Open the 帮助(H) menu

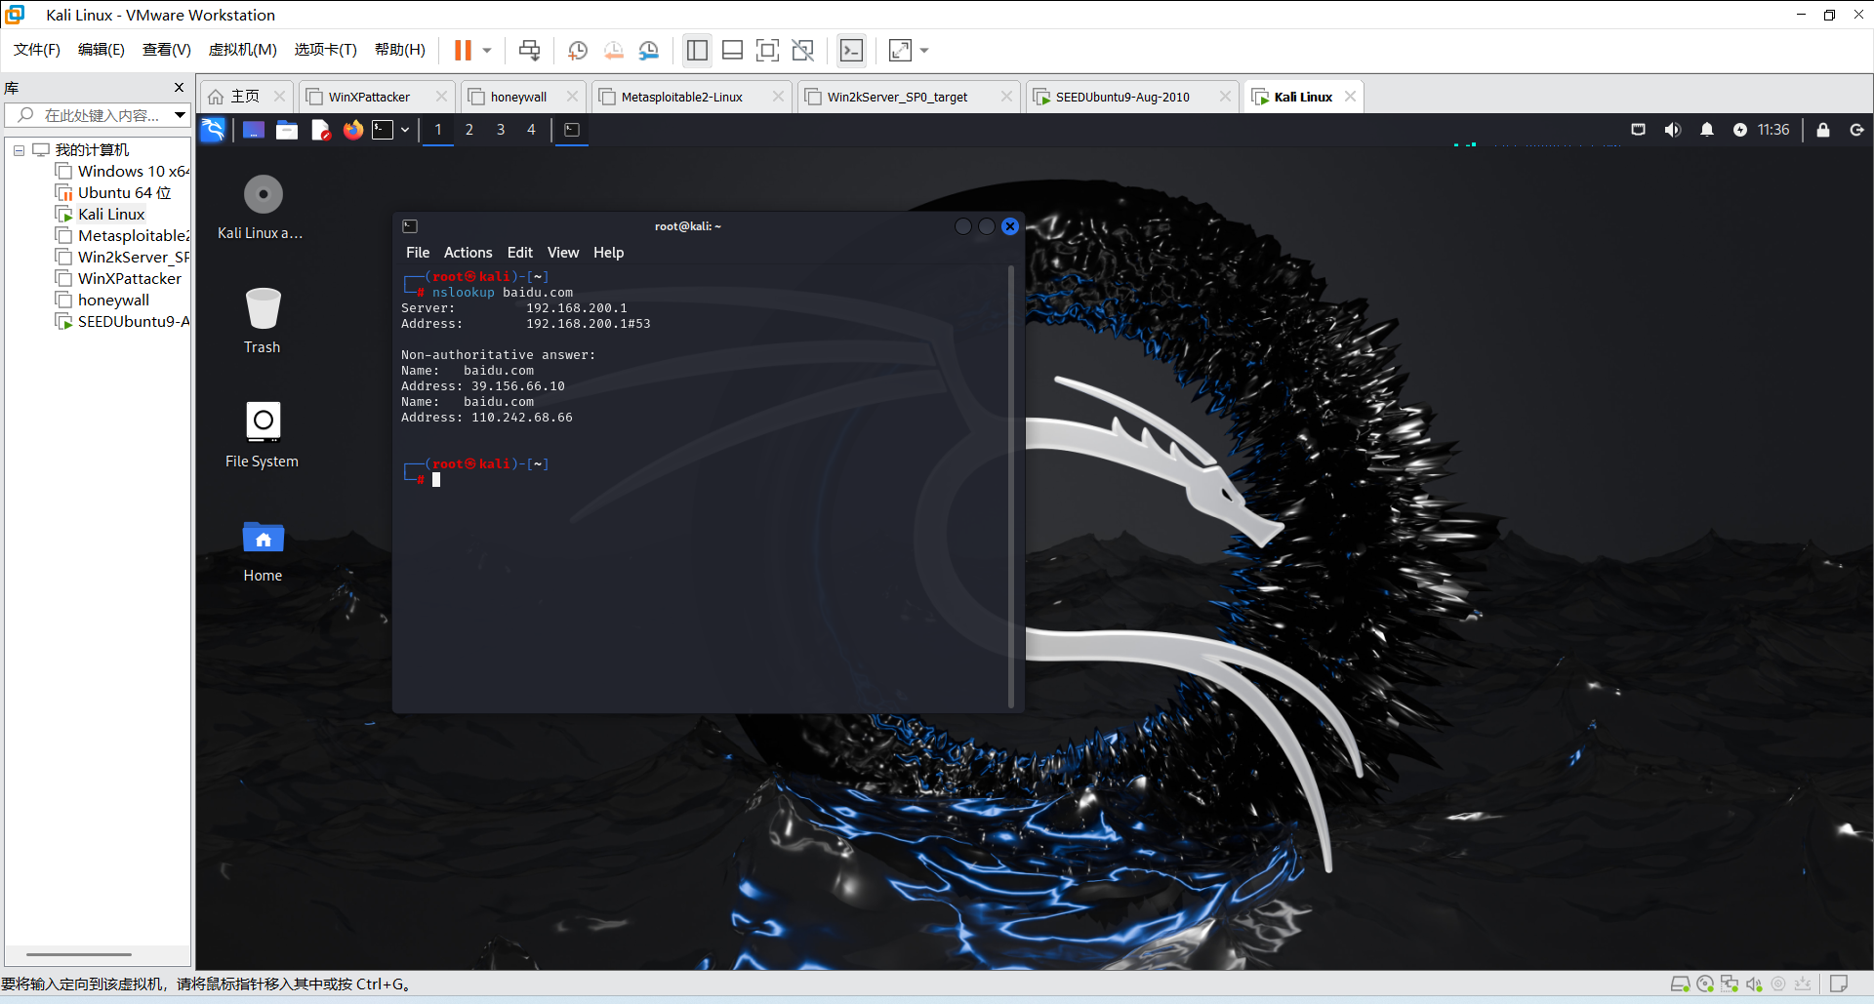(x=400, y=50)
